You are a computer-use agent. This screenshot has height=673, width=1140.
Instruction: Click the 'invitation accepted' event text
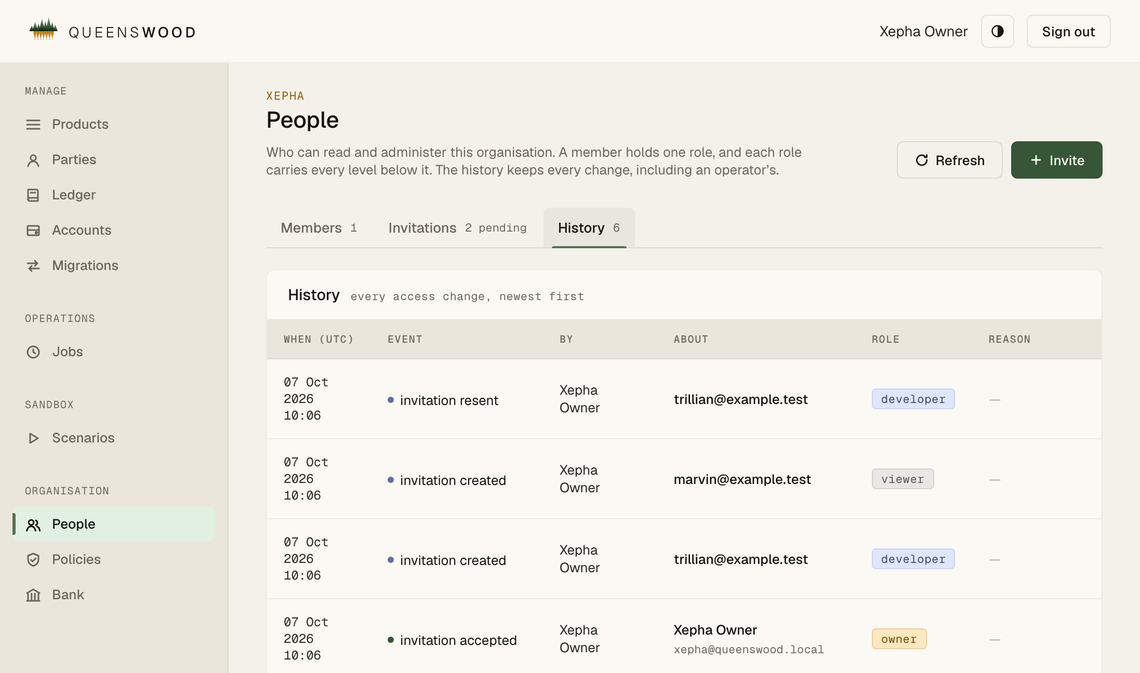click(x=458, y=640)
